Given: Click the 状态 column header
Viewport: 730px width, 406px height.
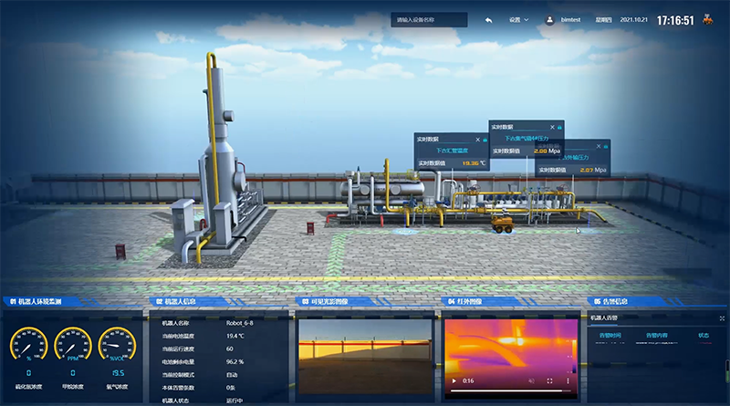Looking at the screenshot, I should tap(704, 335).
